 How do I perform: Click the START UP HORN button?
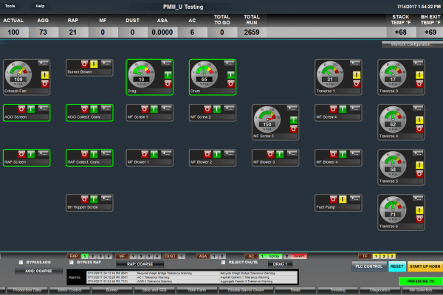pyautogui.click(x=425, y=265)
